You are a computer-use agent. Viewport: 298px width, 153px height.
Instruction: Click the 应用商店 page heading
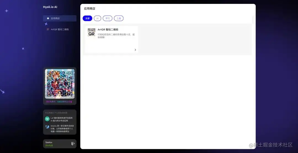(x=89, y=9)
